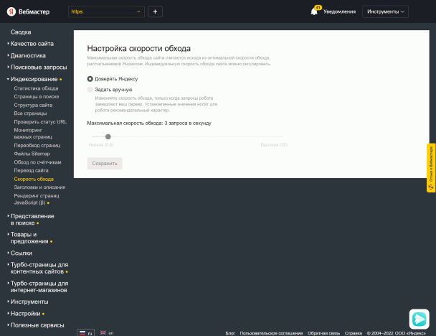Select the 'Доверять Яндексу' radio button
The image size is (436, 336).
[90, 78]
